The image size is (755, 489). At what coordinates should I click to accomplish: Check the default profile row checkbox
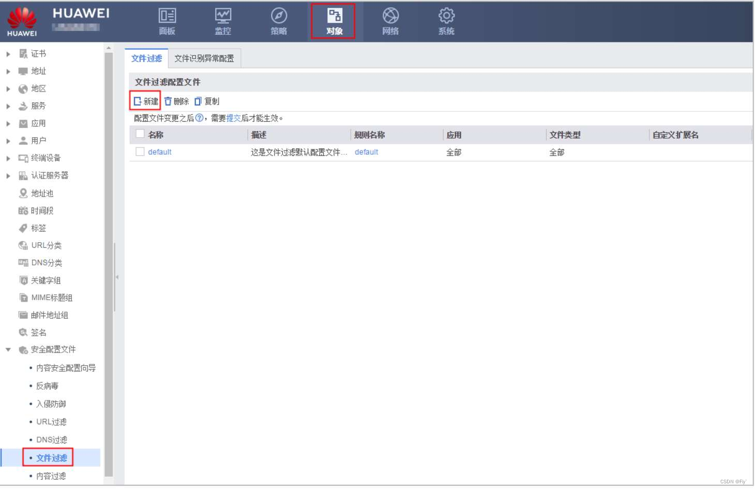click(x=140, y=152)
